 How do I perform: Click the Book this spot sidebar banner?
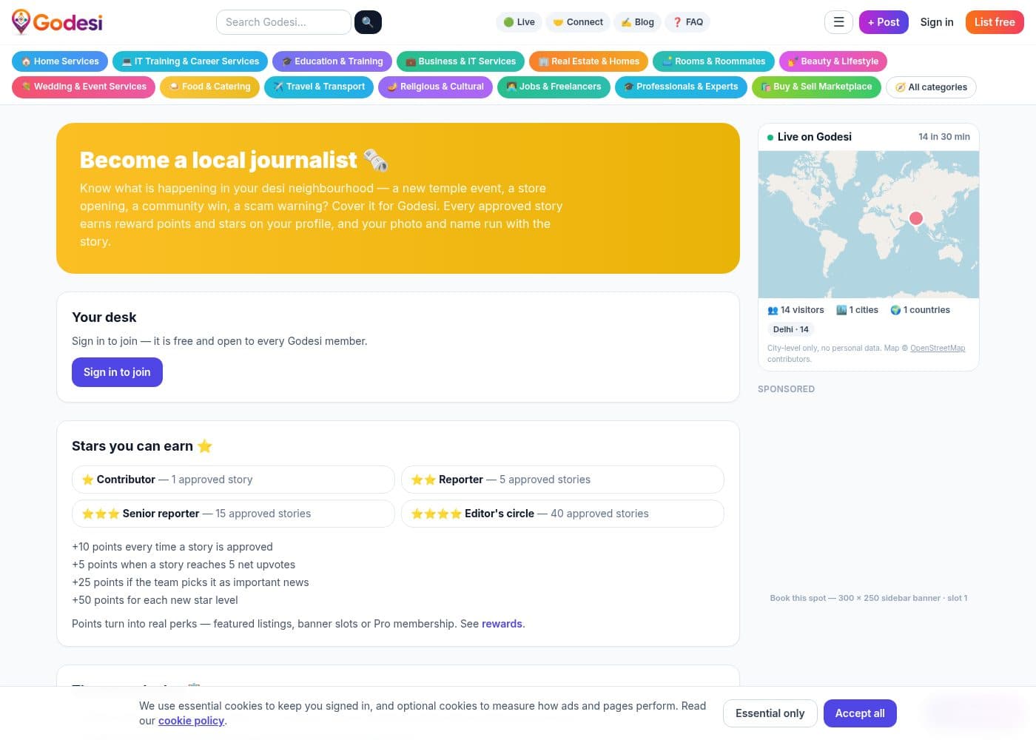coord(869,598)
